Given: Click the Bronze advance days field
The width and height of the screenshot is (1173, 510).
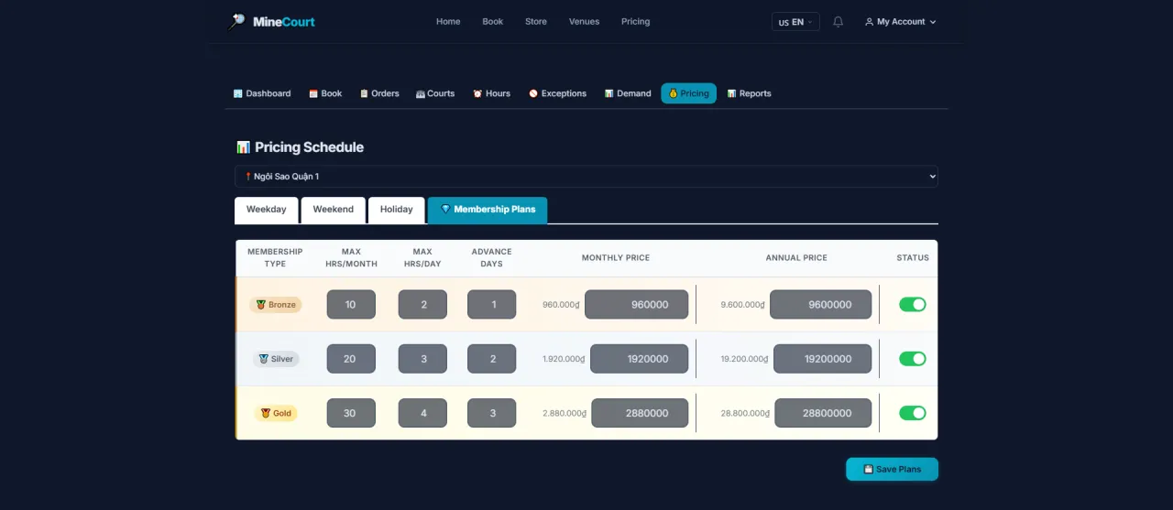Looking at the screenshot, I should (492, 305).
